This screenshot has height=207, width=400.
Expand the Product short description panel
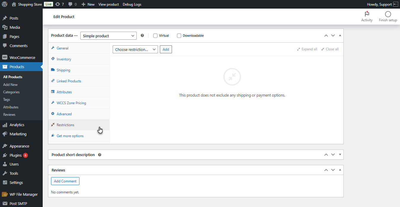click(340, 155)
